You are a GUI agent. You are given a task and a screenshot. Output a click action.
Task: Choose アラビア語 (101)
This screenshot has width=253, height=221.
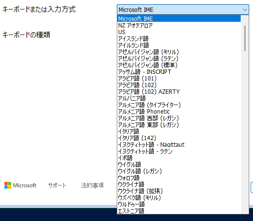[179, 78]
